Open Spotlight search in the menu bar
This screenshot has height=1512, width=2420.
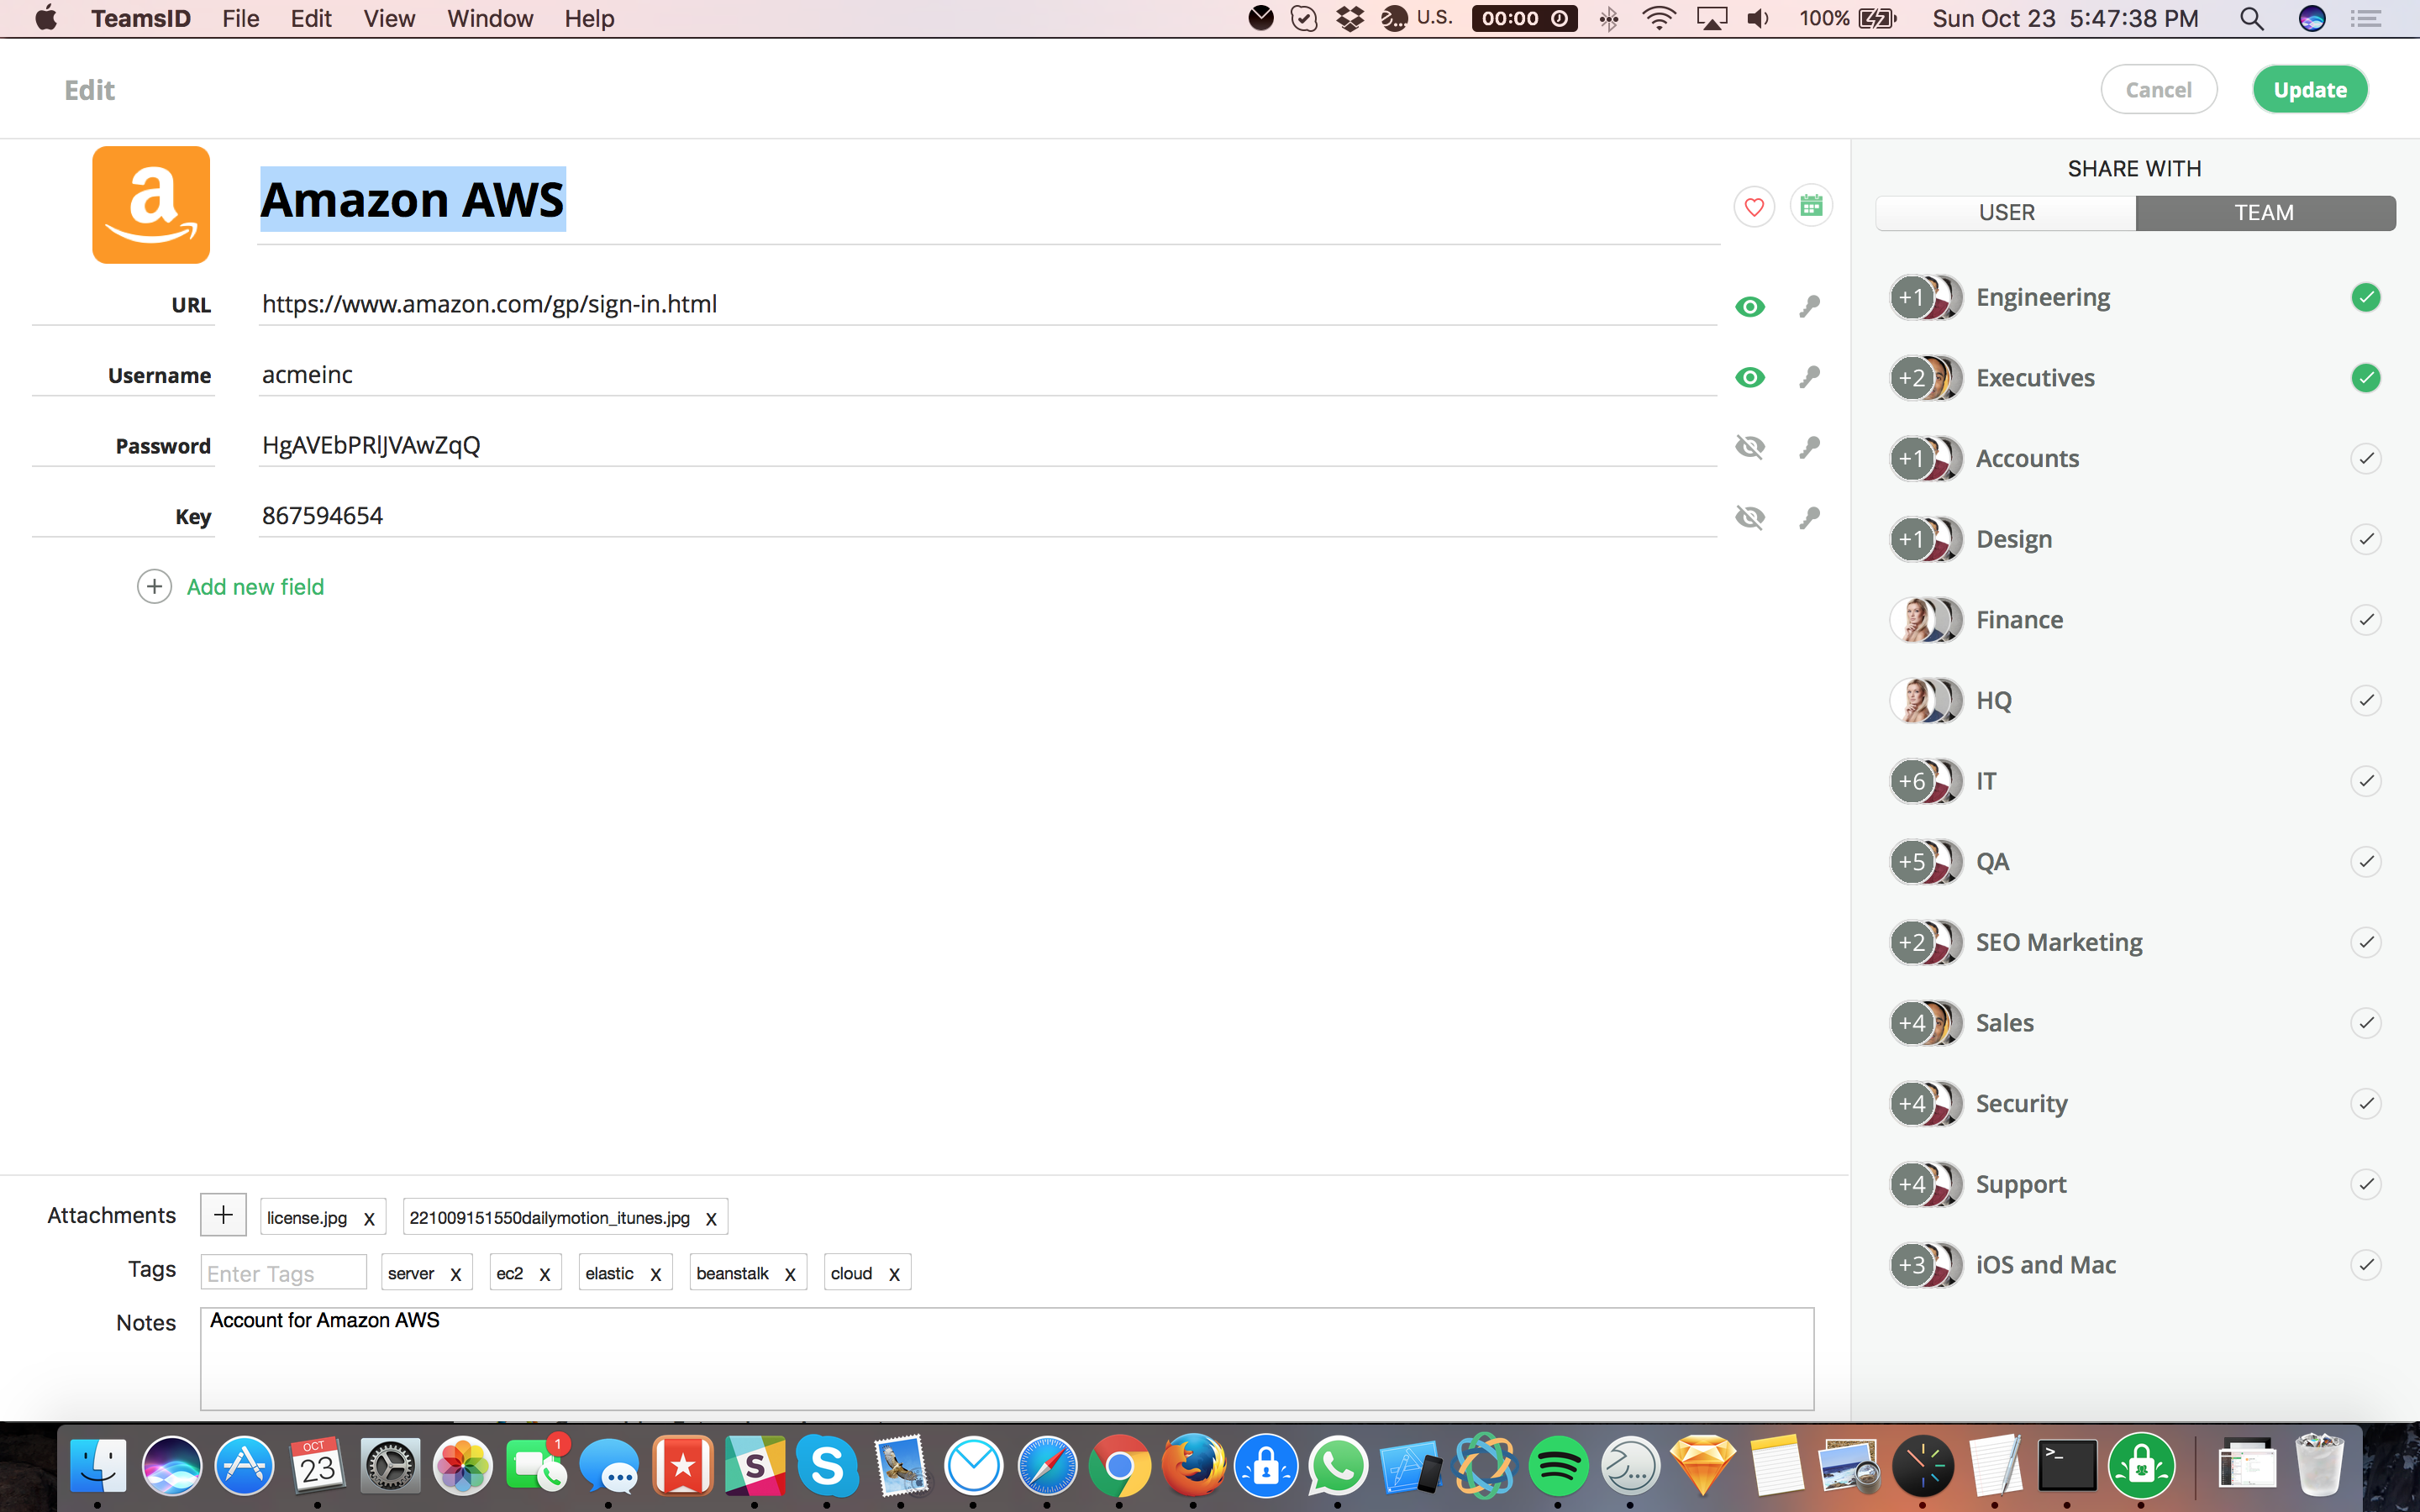2252,18
